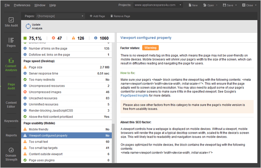Select Uncached resources row
Screen dimensions: 261x168
66,98
